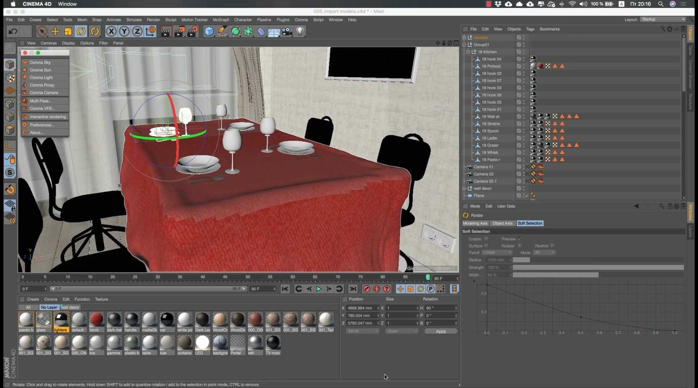Open the Layout Startup dropdown
This screenshot has width=698, height=388.
(x=663, y=20)
